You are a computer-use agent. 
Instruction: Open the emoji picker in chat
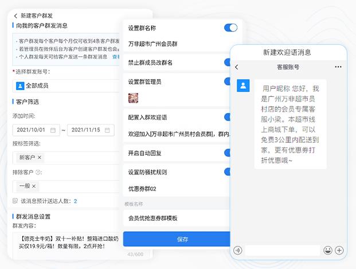click(x=327, y=251)
